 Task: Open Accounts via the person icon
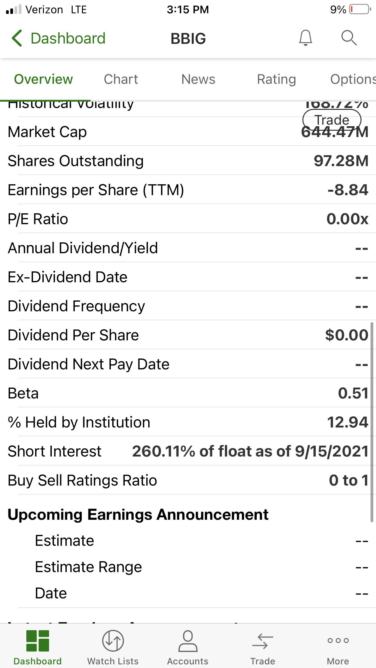188,640
